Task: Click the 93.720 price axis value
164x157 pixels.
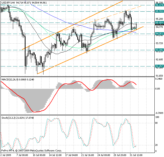Action: [159, 43]
